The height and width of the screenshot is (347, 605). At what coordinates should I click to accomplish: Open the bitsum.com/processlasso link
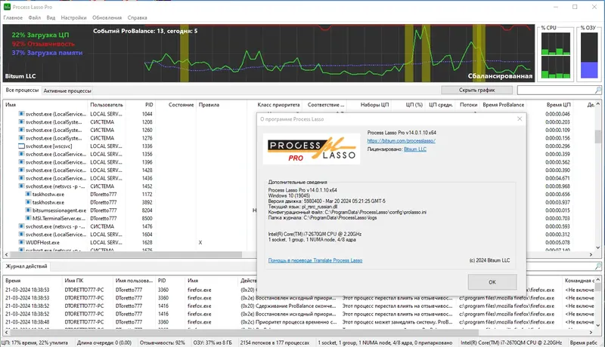401,141
